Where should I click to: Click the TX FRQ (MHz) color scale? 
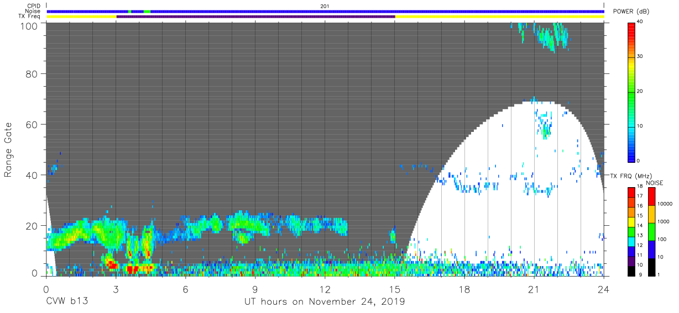[631, 231]
